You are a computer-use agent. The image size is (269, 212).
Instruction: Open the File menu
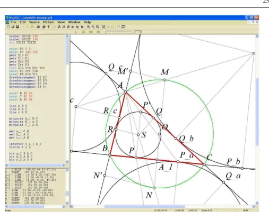tap(13, 22)
